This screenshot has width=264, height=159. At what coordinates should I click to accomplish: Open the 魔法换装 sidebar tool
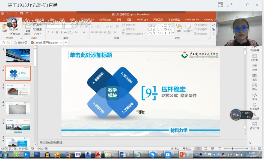point(254,114)
